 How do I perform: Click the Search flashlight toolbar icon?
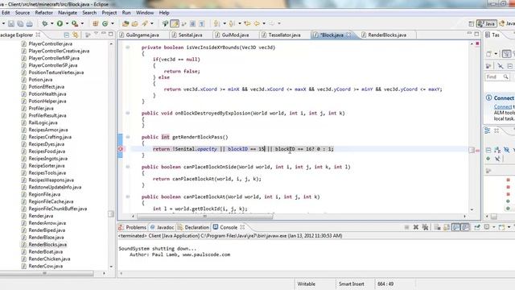tap(145, 23)
